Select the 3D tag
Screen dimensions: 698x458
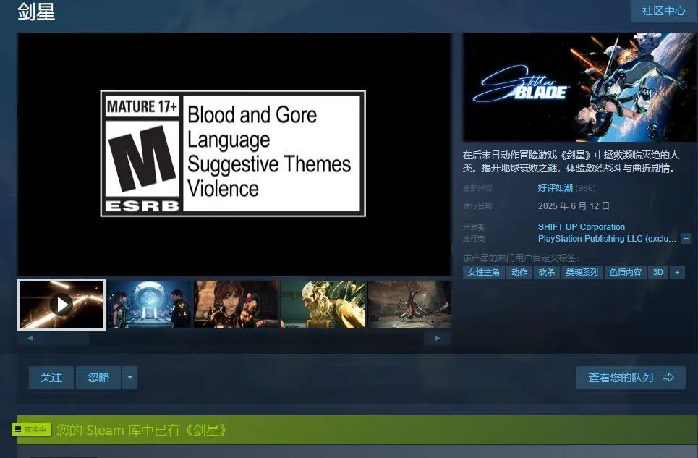pos(657,273)
